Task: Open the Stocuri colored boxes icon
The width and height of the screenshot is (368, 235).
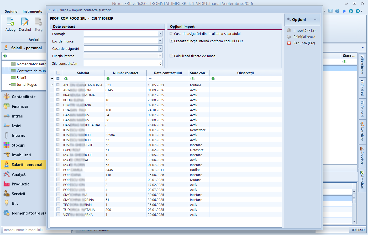Action: coord(7,145)
